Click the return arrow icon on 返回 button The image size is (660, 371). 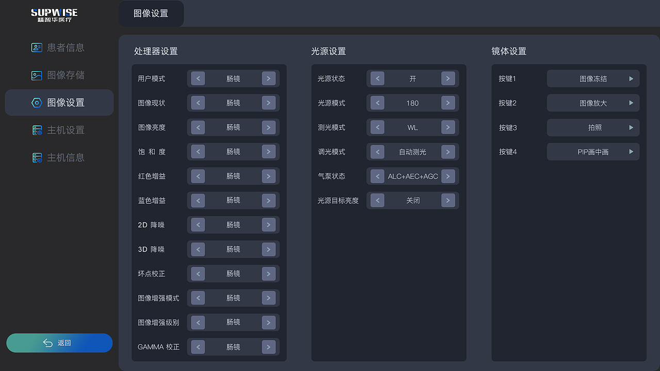point(48,343)
